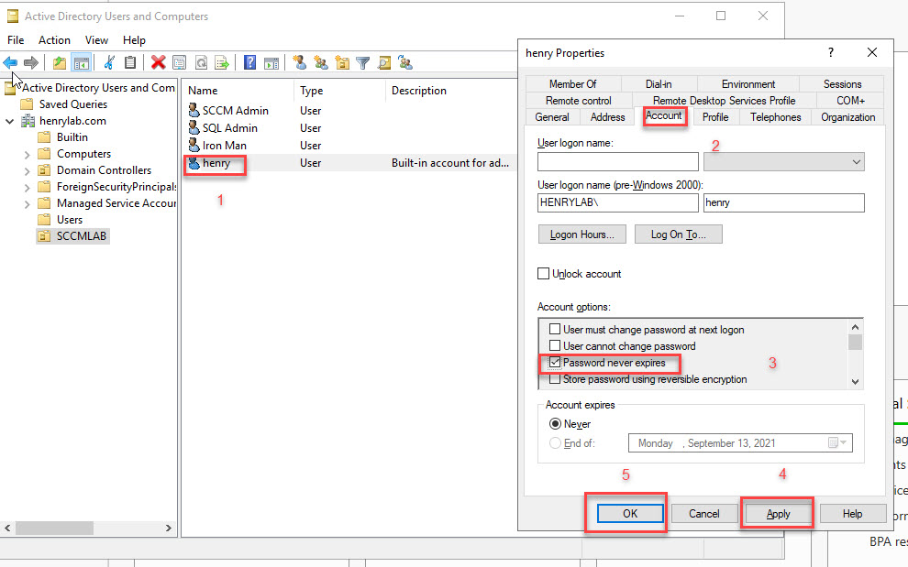The width and height of the screenshot is (908, 567).
Task: Expand the Domain Controllers tree node
Action: (28, 170)
